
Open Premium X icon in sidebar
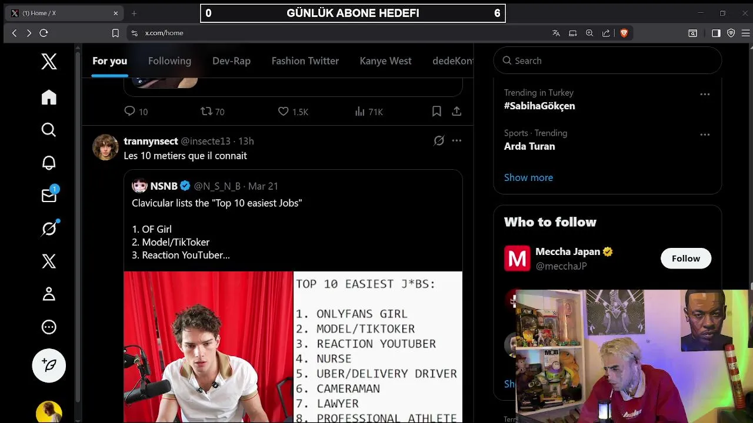[x=49, y=261]
